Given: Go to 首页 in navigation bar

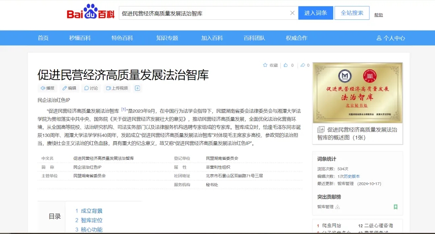Looking at the screenshot, I should coord(43,38).
